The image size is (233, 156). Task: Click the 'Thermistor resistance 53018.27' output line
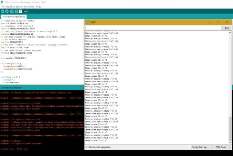tap(101, 49)
